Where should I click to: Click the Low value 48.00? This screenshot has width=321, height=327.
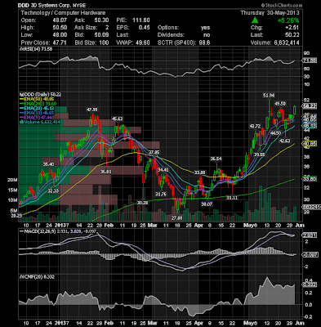[60, 35]
